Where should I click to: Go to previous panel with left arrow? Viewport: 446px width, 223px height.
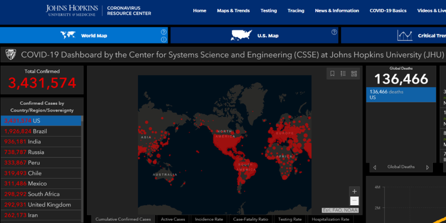coord(375,167)
